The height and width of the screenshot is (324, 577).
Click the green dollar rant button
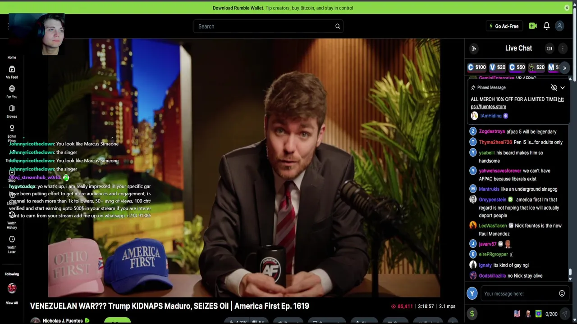click(472, 314)
